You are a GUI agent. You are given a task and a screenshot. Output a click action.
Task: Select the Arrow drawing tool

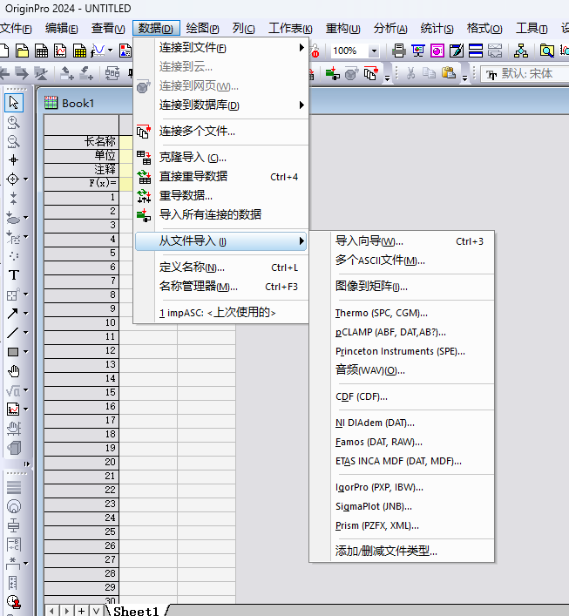coord(13,313)
